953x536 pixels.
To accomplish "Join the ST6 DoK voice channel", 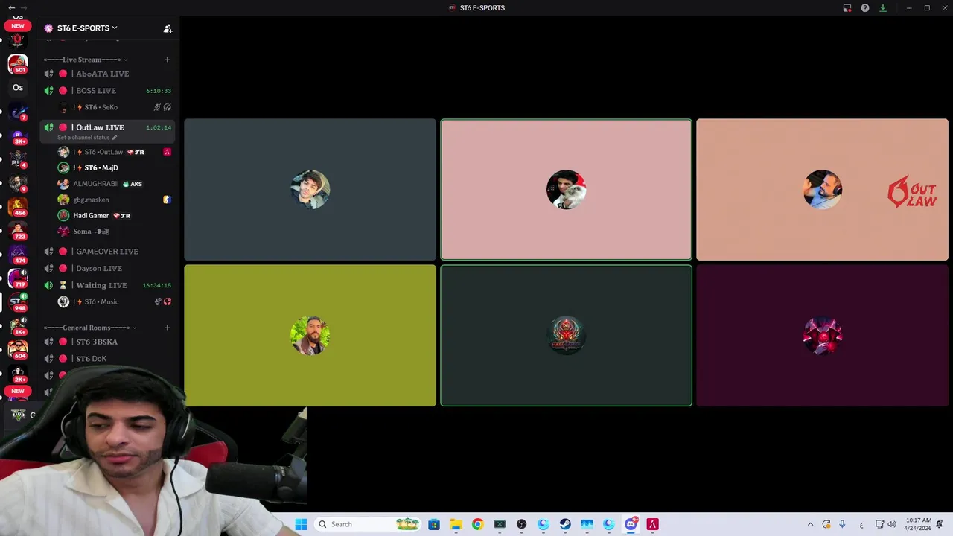I will [x=107, y=359].
